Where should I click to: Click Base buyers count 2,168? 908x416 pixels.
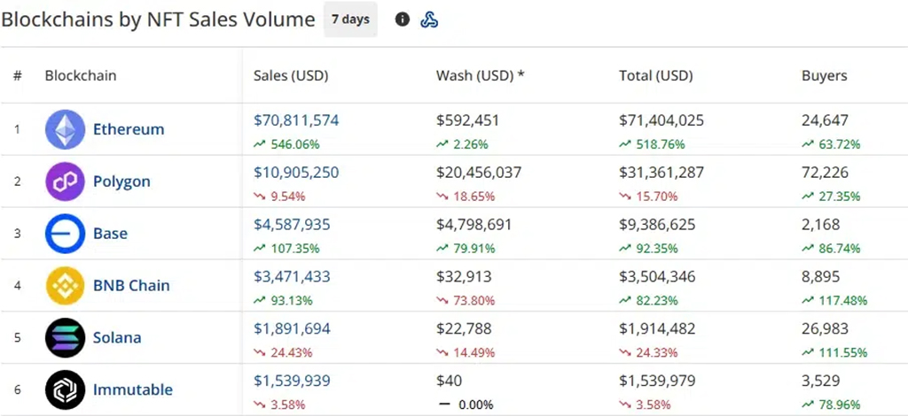pyautogui.click(x=820, y=224)
